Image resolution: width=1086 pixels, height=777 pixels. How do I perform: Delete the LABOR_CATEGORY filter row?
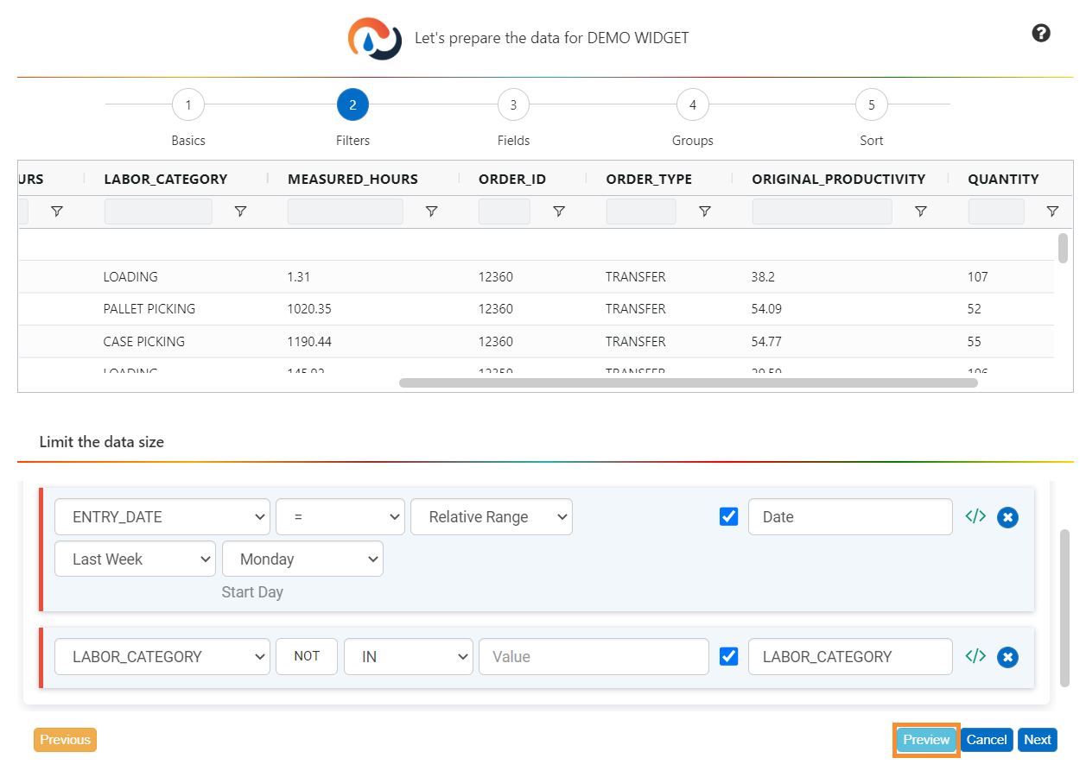pyautogui.click(x=1007, y=657)
